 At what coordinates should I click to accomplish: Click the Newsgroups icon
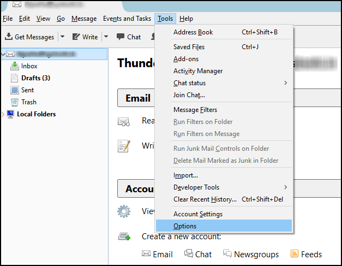coord(227,253)
